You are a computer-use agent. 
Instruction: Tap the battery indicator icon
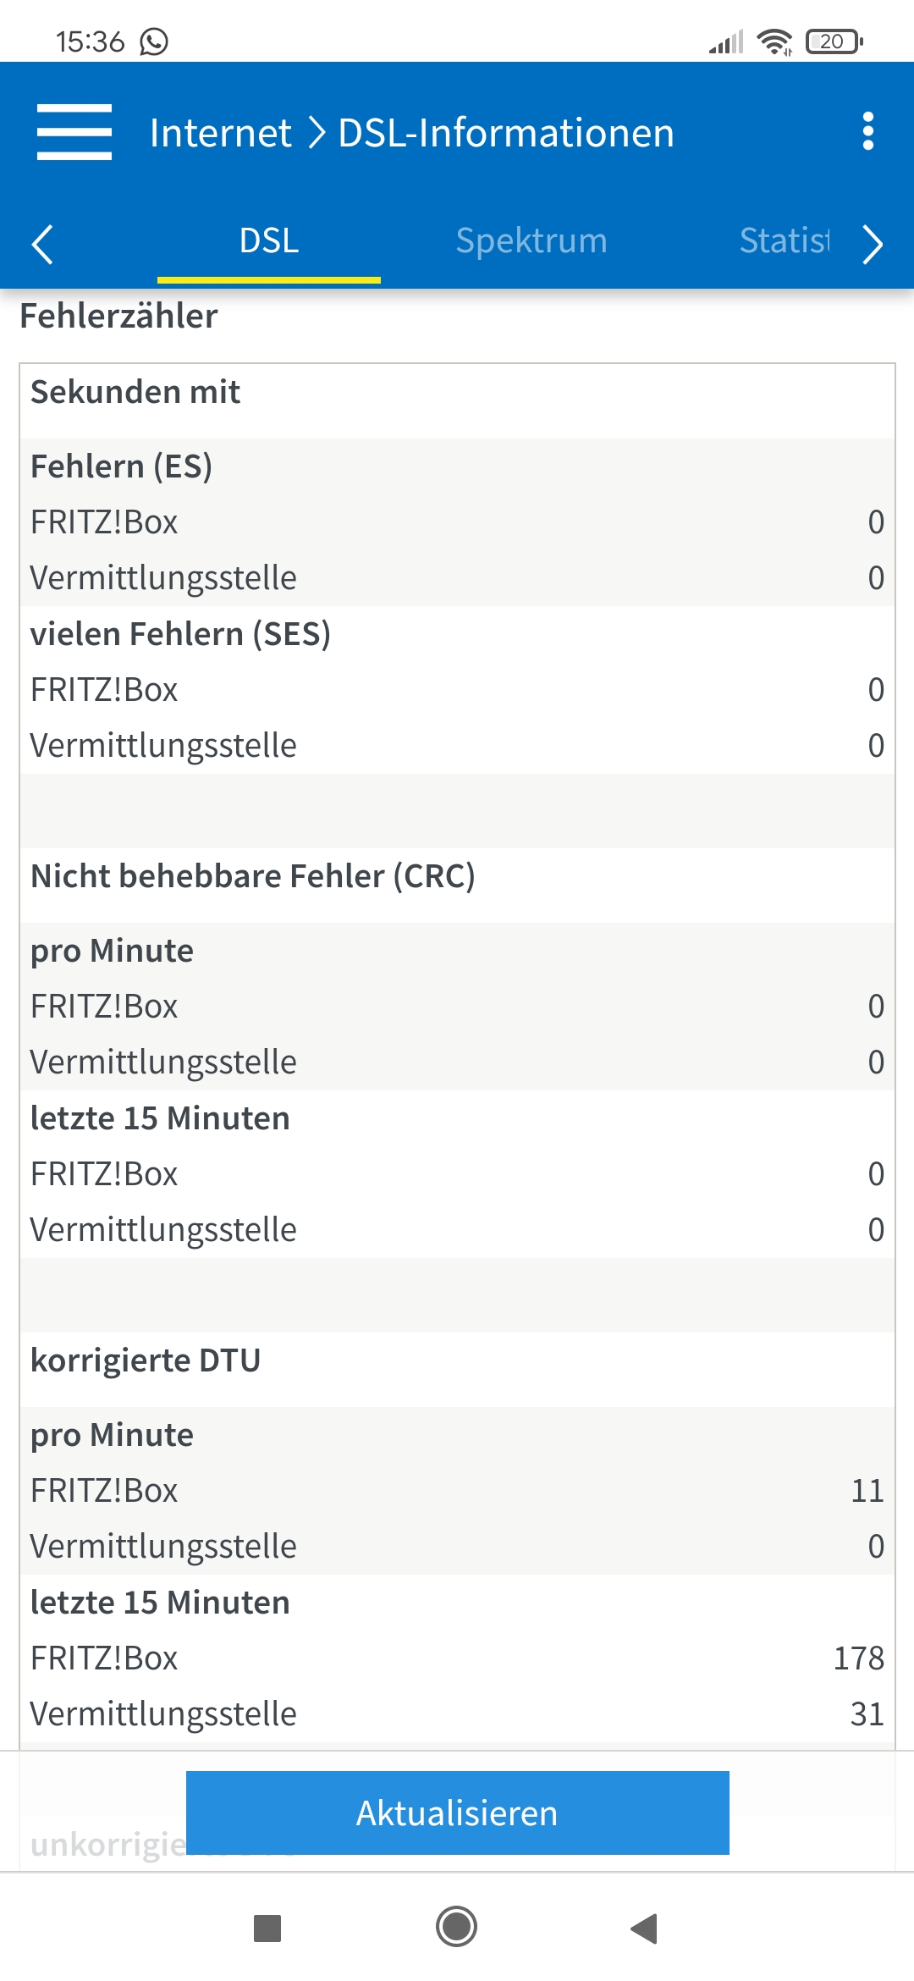[x=834, y=41]
